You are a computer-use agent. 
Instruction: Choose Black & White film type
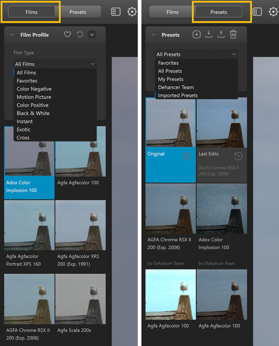coord(55,113)
